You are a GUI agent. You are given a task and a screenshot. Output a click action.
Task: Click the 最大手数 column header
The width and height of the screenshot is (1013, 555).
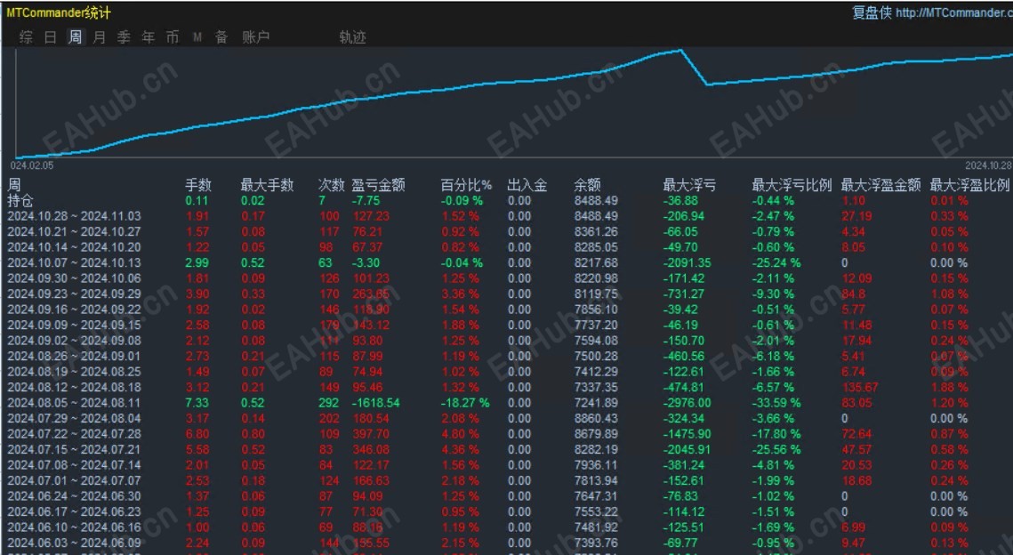click(x=267, y=185)
